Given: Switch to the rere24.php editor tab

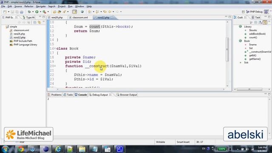Looking at the screenshot, I should [x=55, y=17].
